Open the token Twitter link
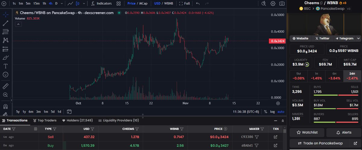 [322, 38]
